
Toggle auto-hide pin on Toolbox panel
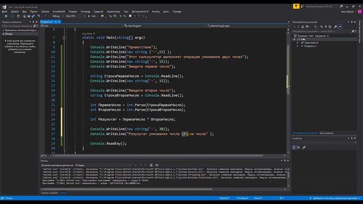33,22
